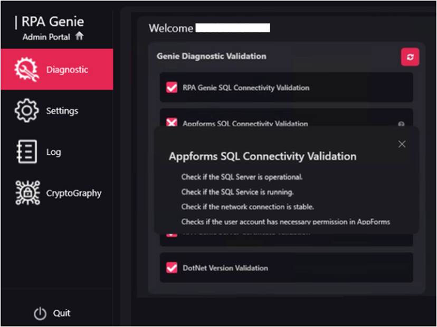The height and width of the screenshot is (327, 437).
Task: Select the RPA Genie SQL Connectivity Validation label
Action: (x=246, y=87)
